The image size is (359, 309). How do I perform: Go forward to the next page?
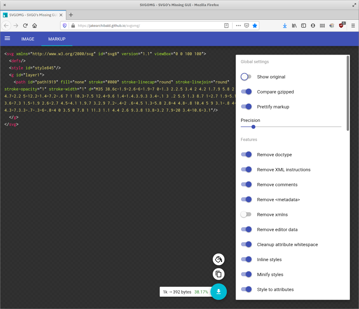(x=16, y=26)
